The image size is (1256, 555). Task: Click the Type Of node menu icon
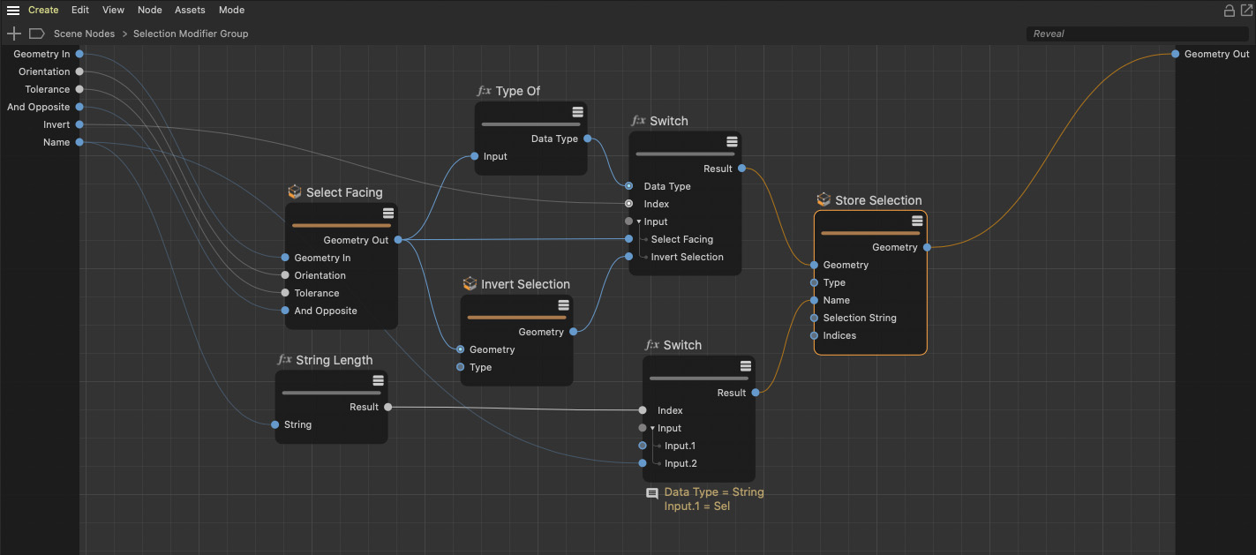[577, 112]
